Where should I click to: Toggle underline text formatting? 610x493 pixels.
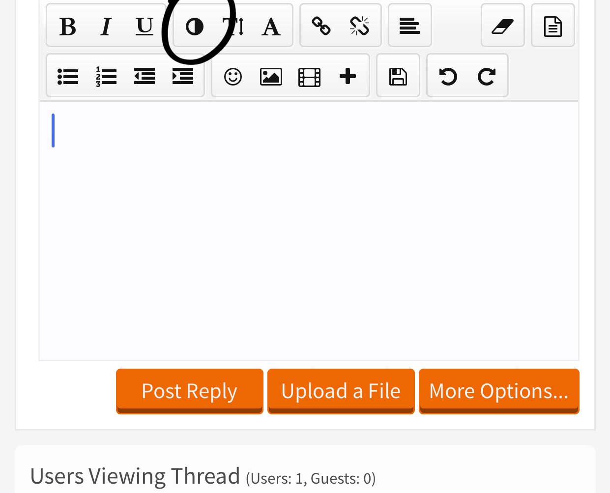pos(144,27)
